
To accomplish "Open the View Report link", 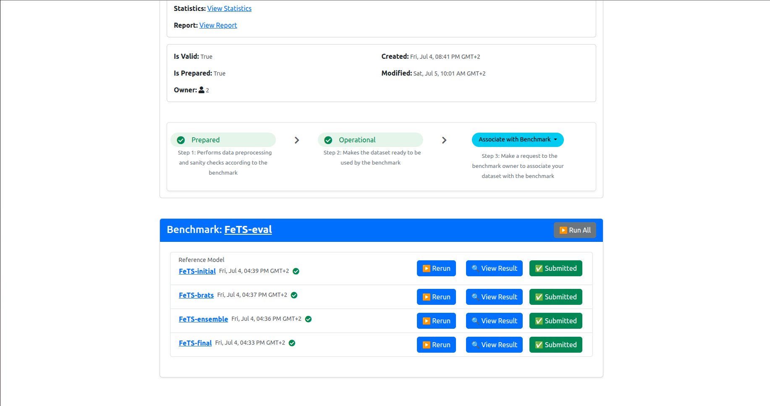I will coord(218,25).
